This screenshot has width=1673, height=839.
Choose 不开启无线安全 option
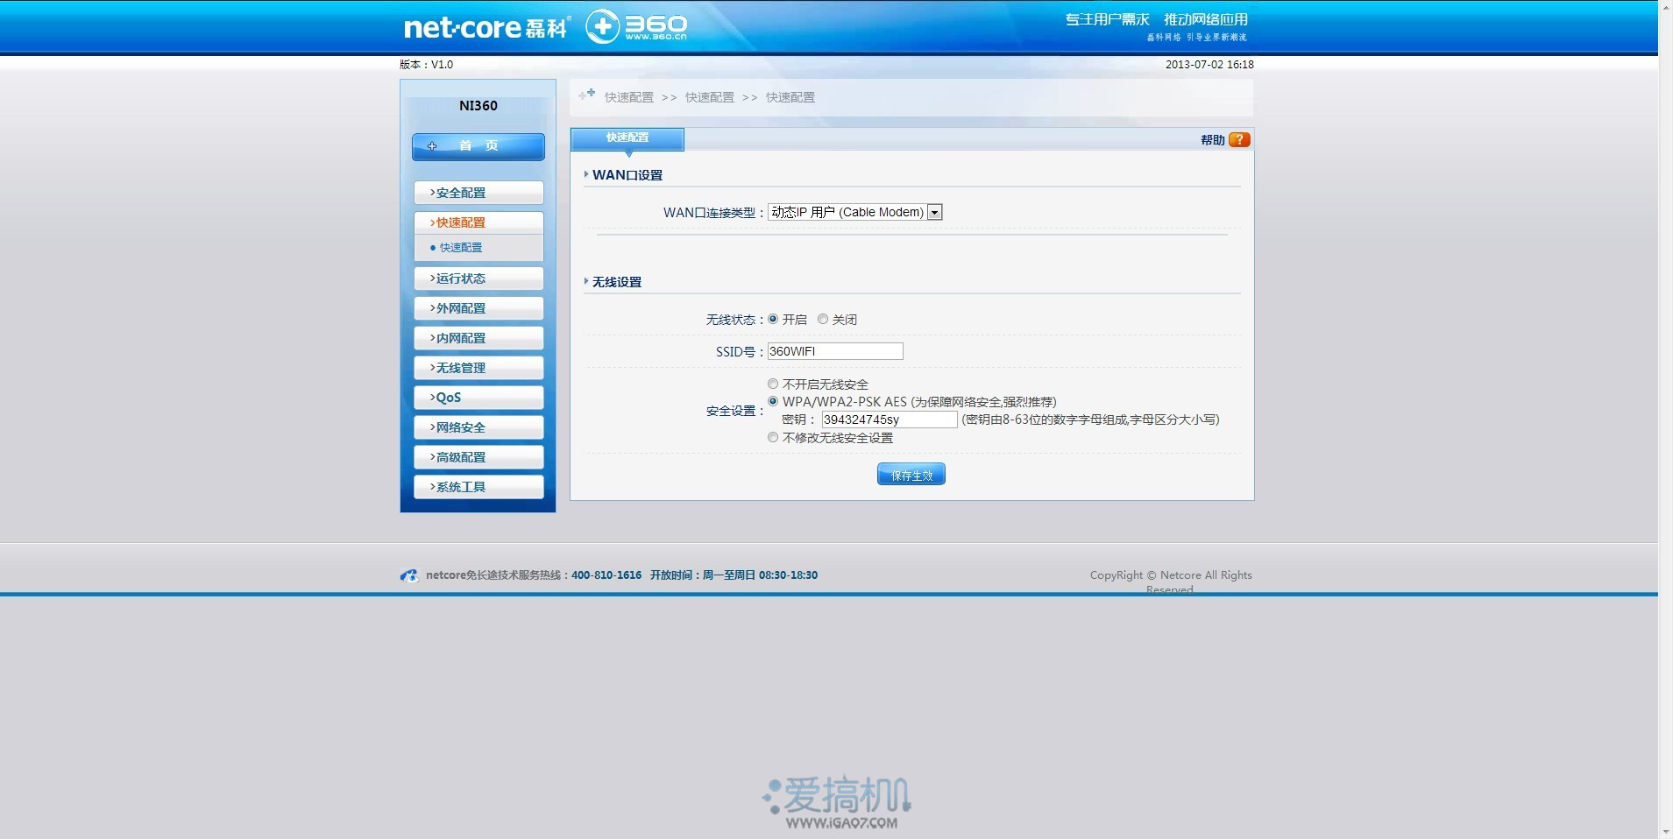[x=773, y=384]
